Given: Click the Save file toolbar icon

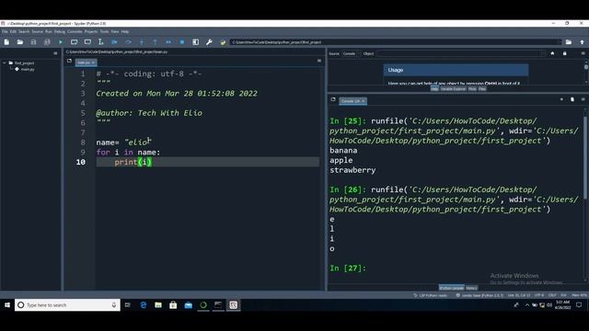Looking at the screenshot, I should [x=33, y=42].
